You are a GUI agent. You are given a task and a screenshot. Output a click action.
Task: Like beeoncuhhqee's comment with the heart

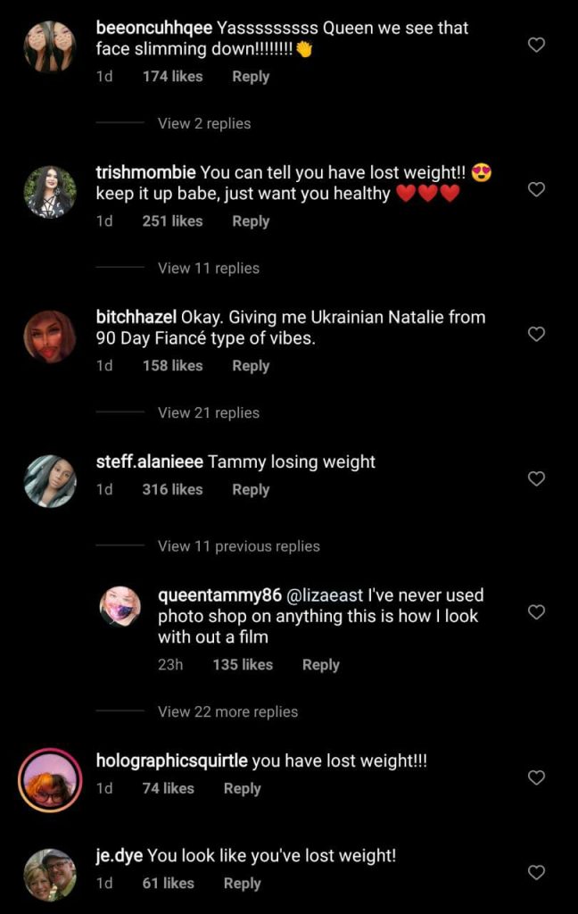pyautogui.click(x=536, y=45)
